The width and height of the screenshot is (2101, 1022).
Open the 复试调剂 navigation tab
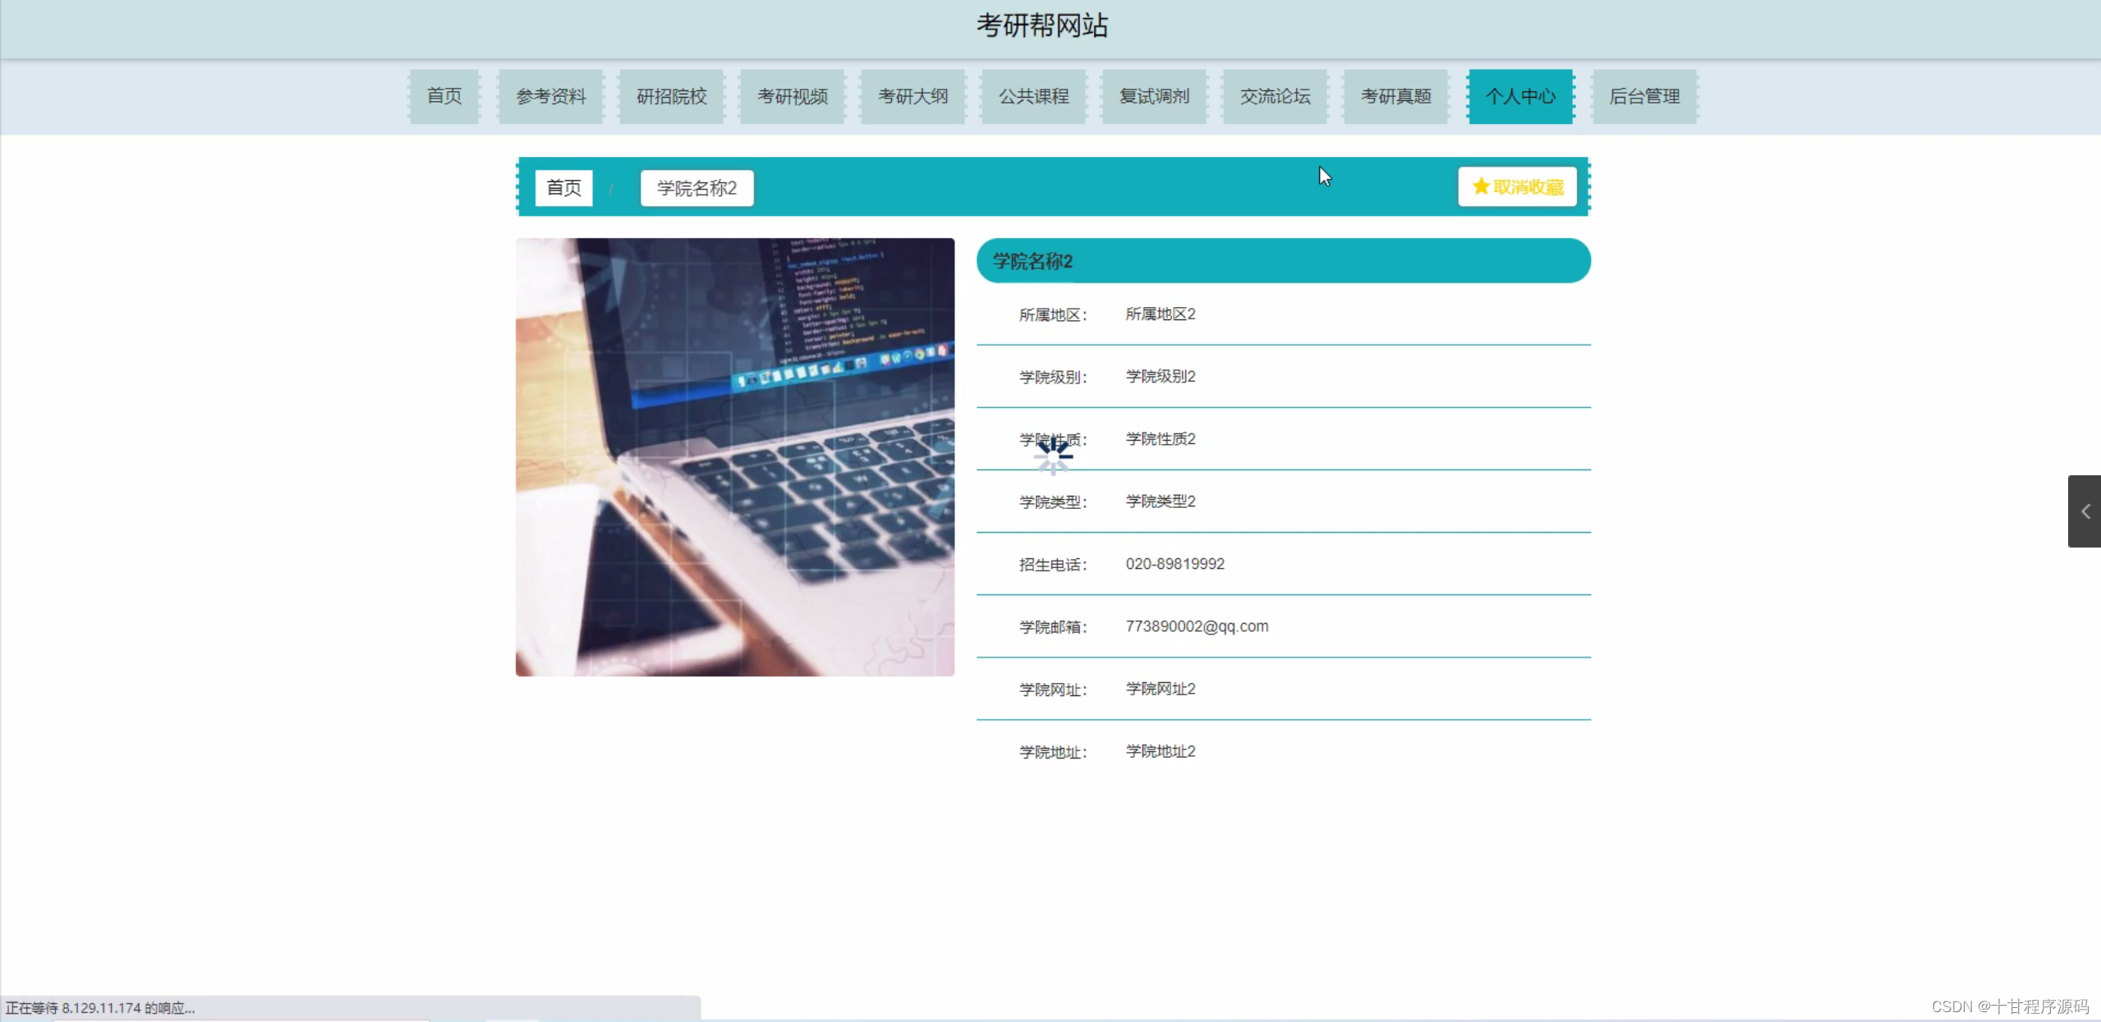pyautogui.click(x=1153, y=96)
